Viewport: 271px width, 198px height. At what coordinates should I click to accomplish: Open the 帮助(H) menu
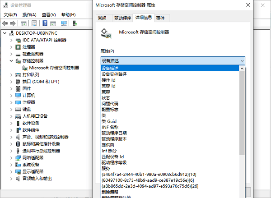pyautogui.click(x=69, y=15)
